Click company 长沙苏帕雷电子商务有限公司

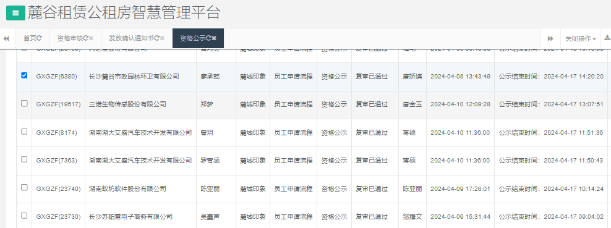(x=130, y=217)
